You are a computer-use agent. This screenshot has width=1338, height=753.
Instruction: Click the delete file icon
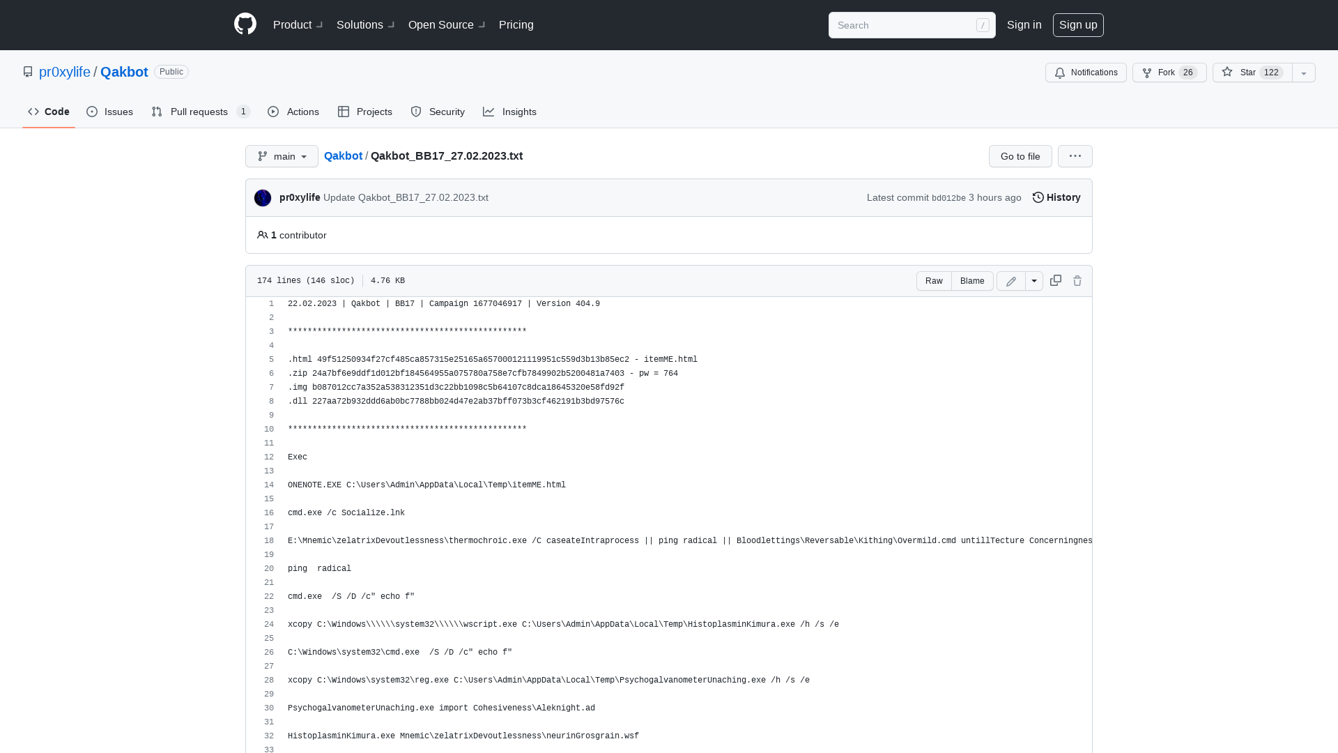[x=1077, y=280]
